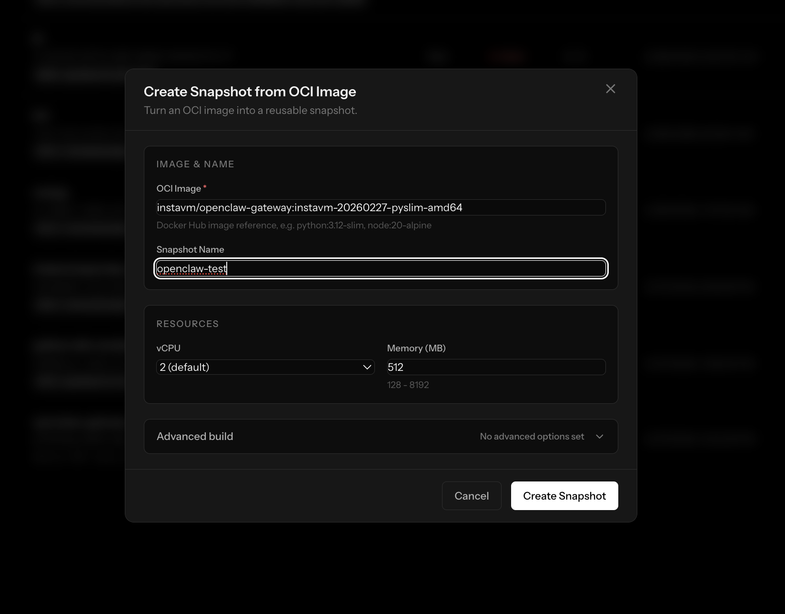The image size is (785, 614).
Task: Click the 'vCPU' label
Action: tap(168, 348)
